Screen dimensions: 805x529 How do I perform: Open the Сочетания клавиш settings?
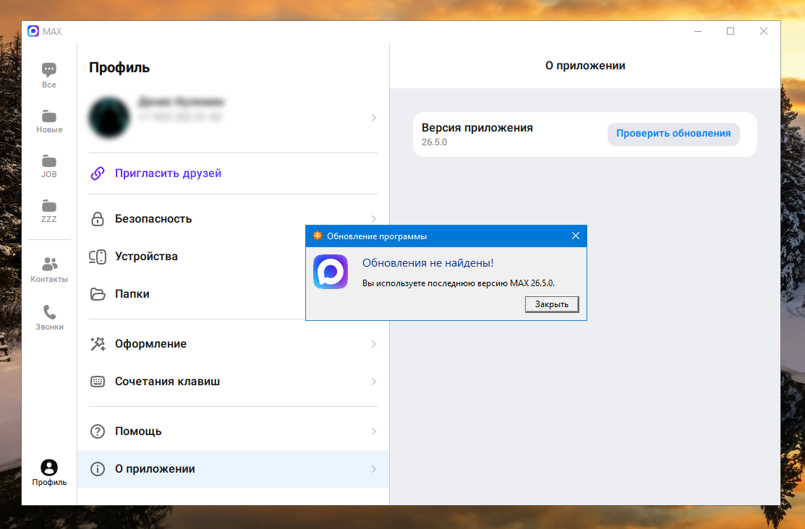tap(233, 382)
